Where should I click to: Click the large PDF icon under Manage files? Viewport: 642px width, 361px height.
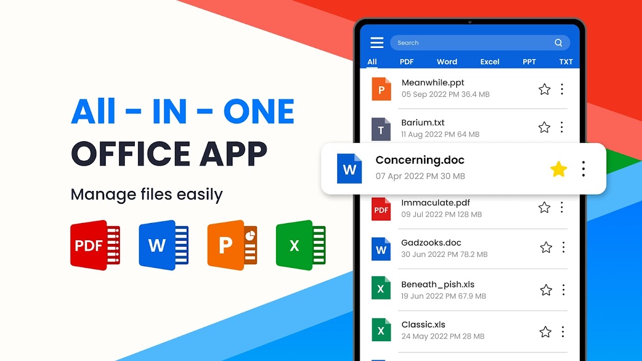click(x=95, y=245)
